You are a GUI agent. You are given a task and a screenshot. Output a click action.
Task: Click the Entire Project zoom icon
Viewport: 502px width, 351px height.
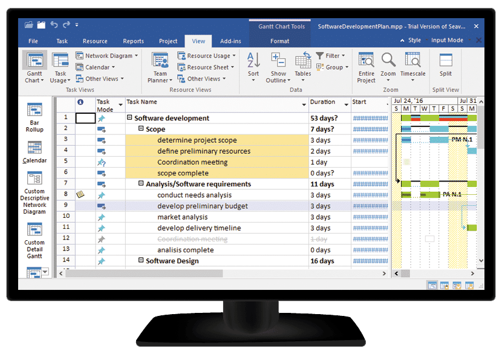click(366, 60)
